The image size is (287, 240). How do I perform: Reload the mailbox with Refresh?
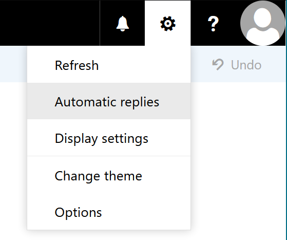click(x=109, y=65)
